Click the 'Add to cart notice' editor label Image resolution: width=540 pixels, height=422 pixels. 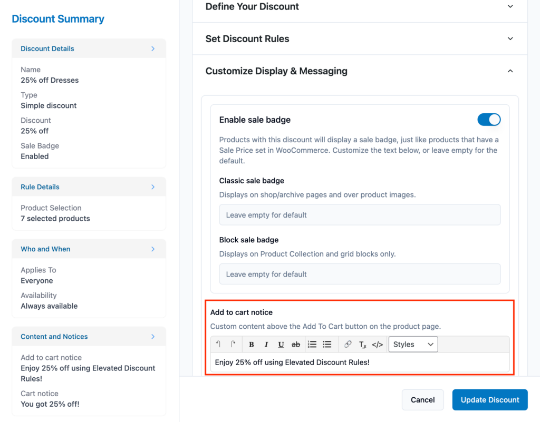(x=242, y=312)
